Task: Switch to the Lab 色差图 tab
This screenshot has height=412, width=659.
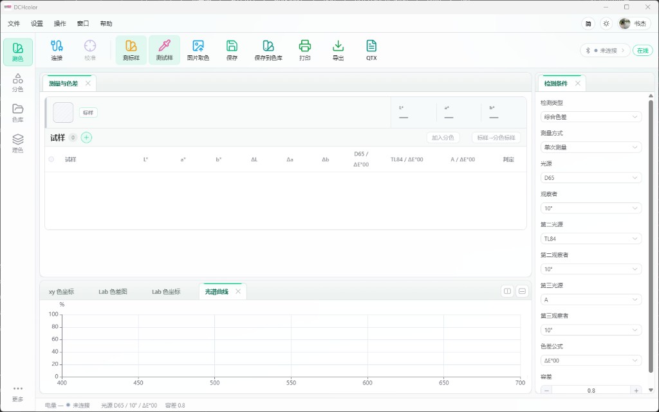Action: (x=113, y=292)
